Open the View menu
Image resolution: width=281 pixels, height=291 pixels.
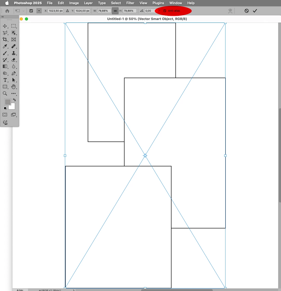143,3
